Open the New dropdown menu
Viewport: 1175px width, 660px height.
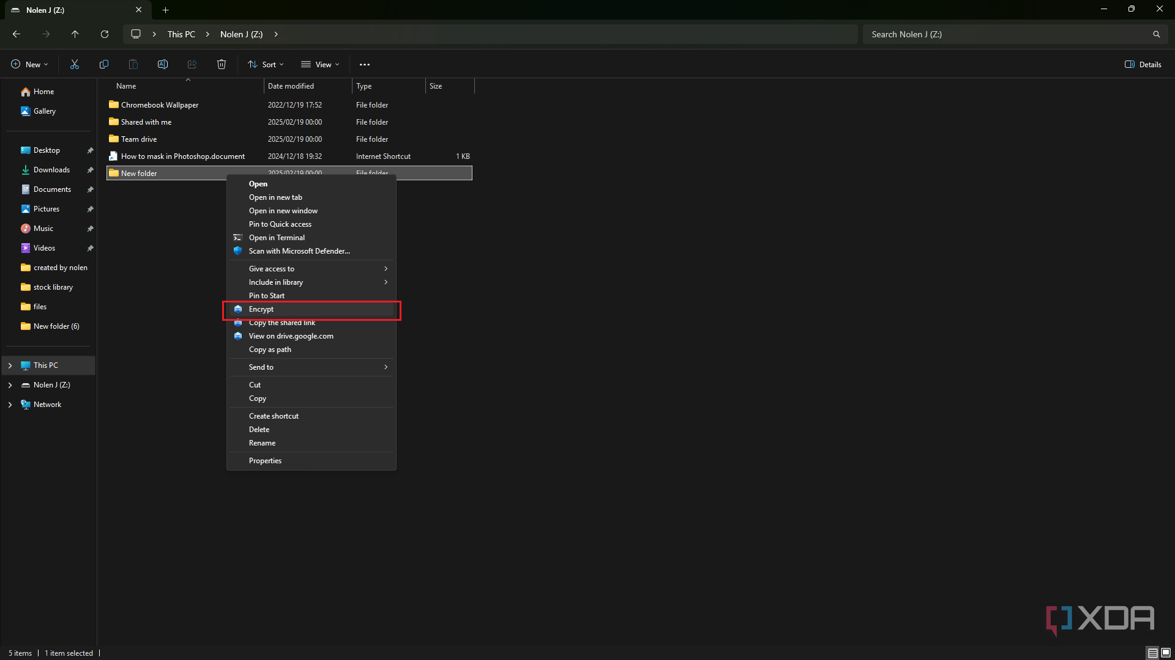[x=29, y=64]
